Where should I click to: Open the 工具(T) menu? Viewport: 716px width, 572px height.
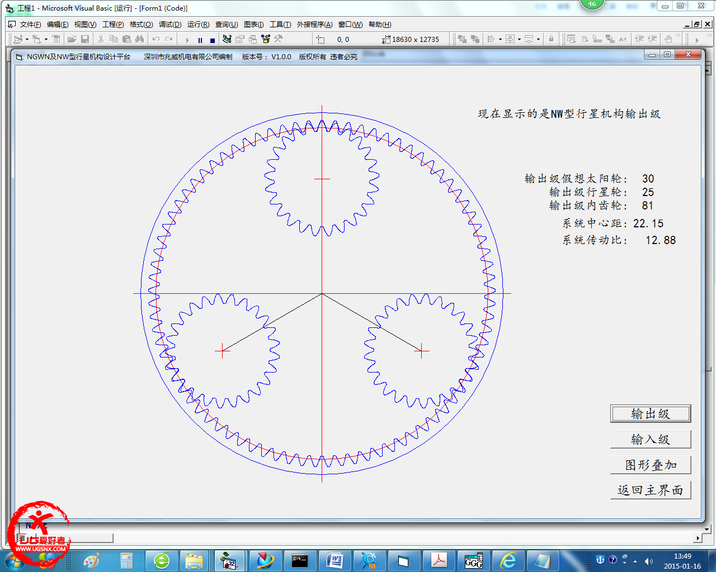tap(280, 24)
